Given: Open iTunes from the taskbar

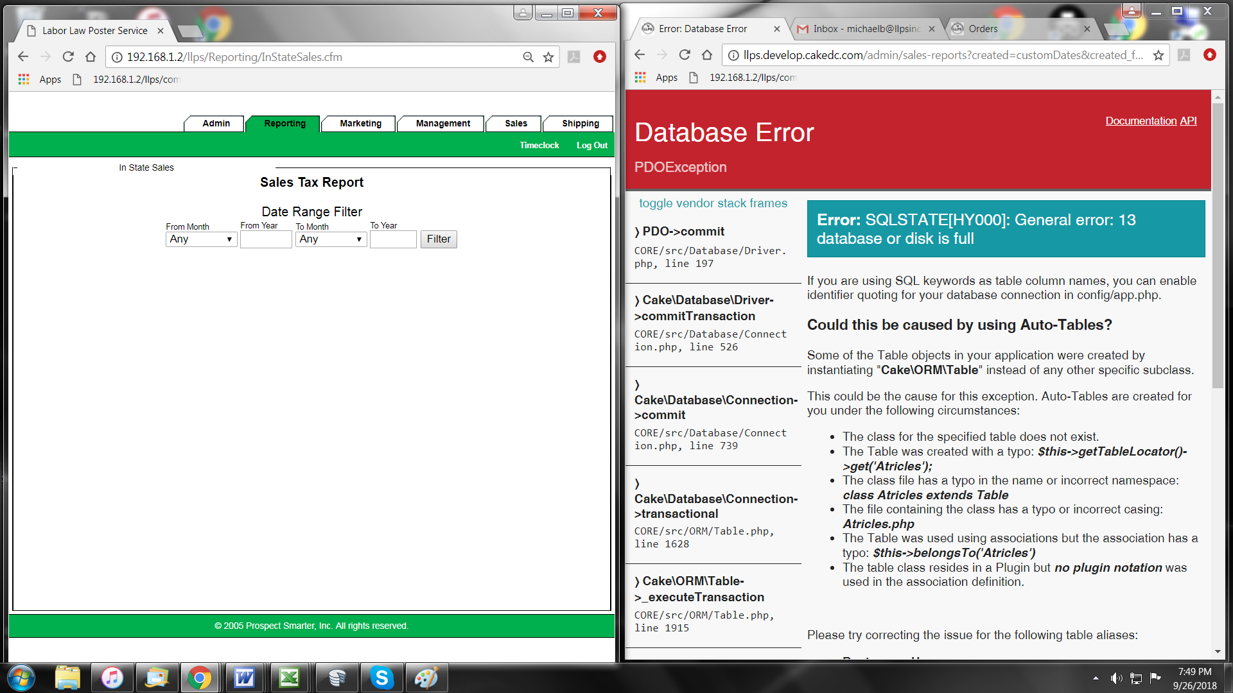Looking at the screenshot, I should (x=112, y=678).
